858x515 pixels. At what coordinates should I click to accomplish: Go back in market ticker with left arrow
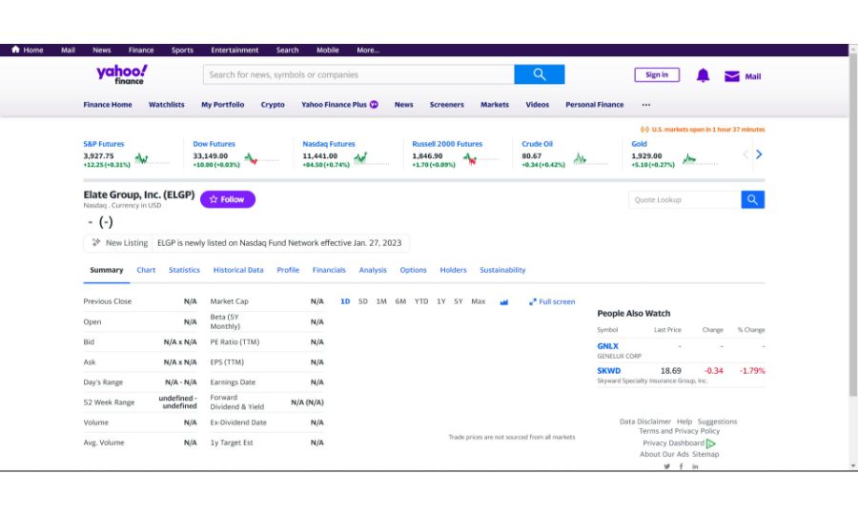click(746, 154)
